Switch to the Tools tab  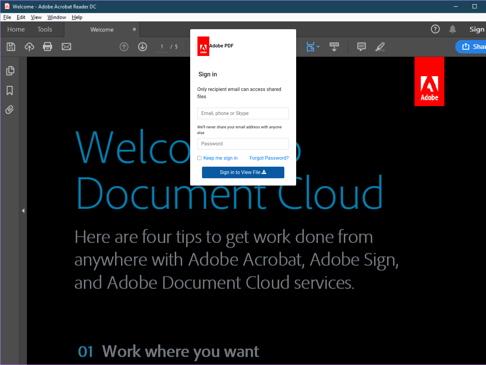(x=45, y=30)
